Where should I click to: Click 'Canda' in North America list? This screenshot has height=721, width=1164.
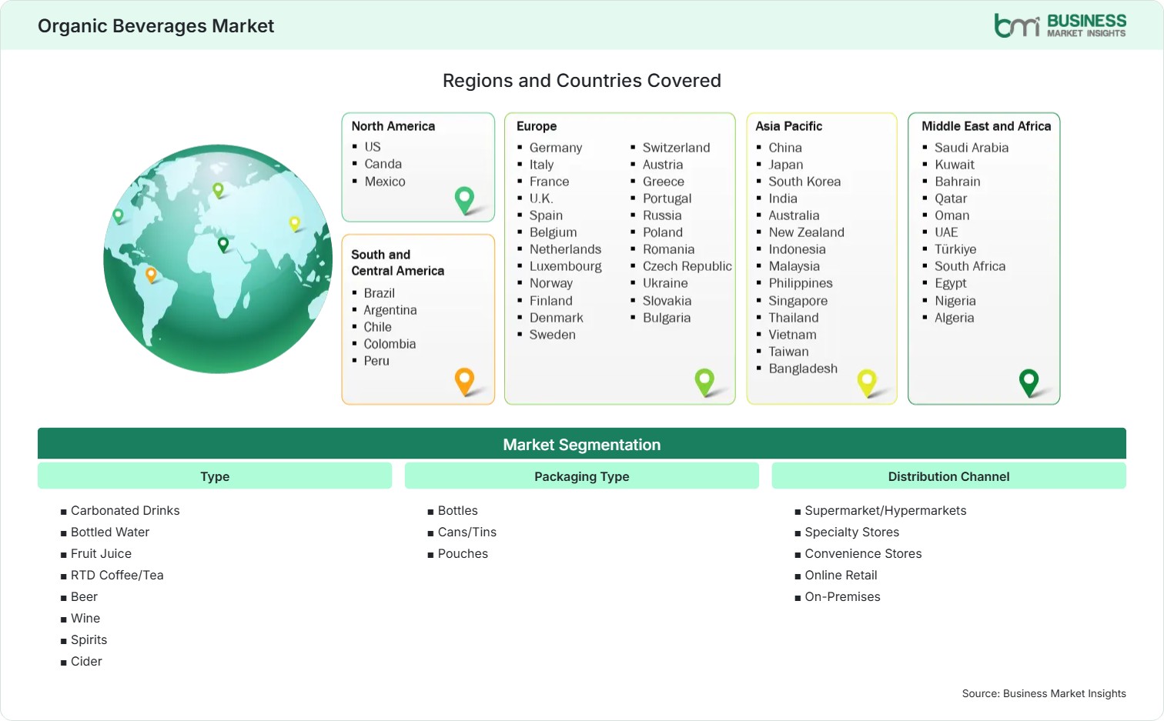(383, 164)
